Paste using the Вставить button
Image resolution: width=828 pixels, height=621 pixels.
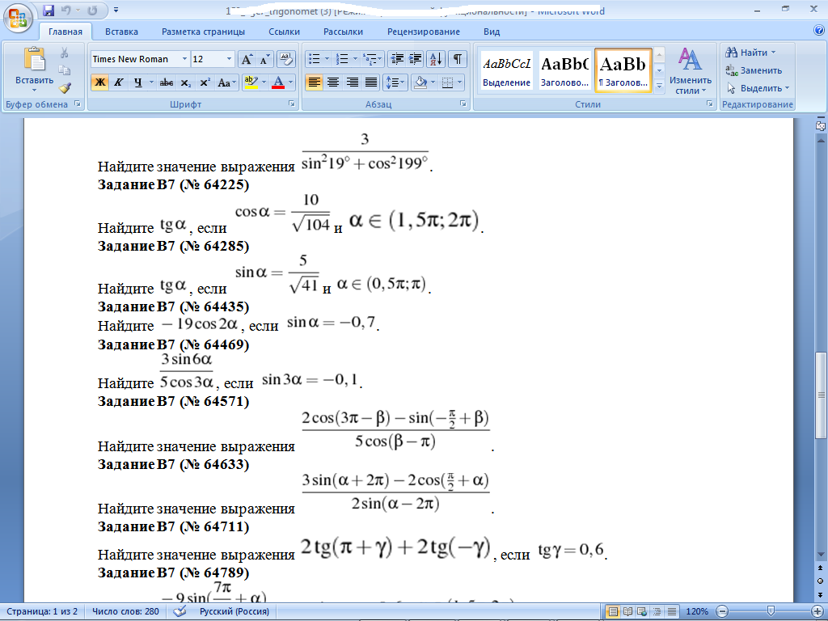click(x=34, y=70)
